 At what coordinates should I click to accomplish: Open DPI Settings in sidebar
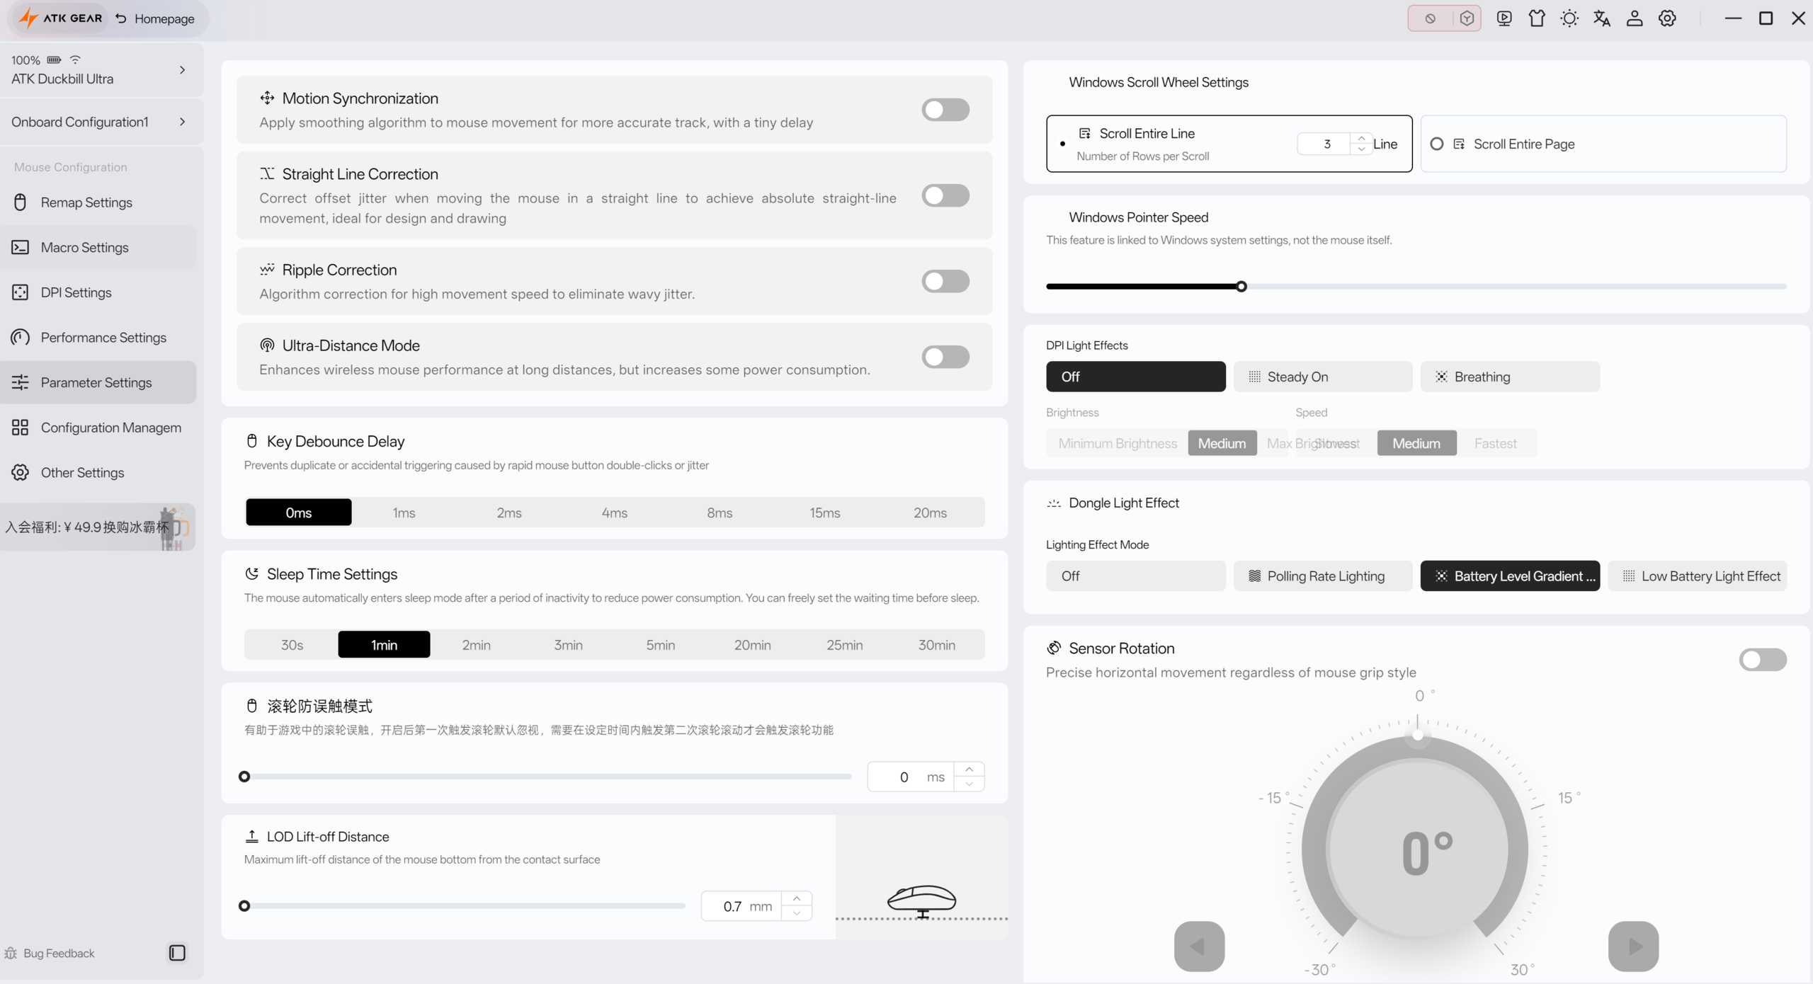76,292
